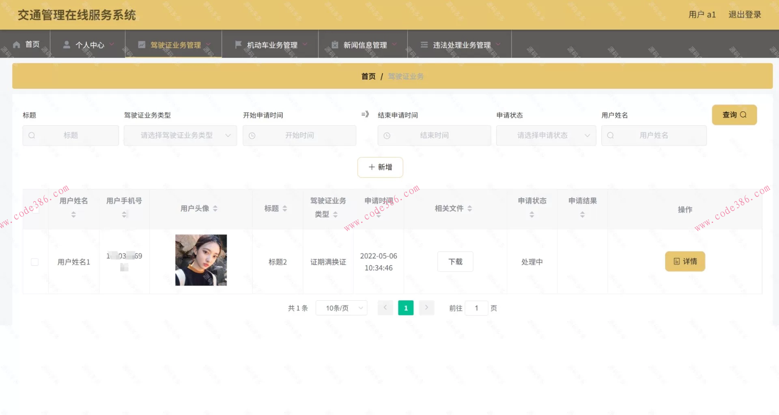
Task: Expand the 个人中心 menu chevron
Action: (x=112, y=45)
